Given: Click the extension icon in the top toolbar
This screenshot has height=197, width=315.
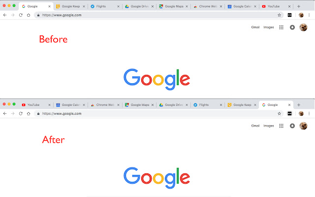Looking at the screenshot, I should click(289, 15).
